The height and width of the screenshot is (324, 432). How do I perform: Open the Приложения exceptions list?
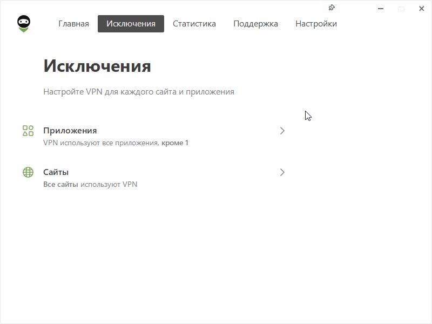(x=70, y=130)
